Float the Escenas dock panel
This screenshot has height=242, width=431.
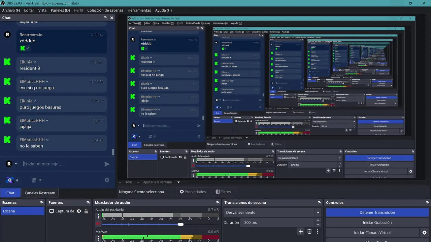(x=42, y=203)
